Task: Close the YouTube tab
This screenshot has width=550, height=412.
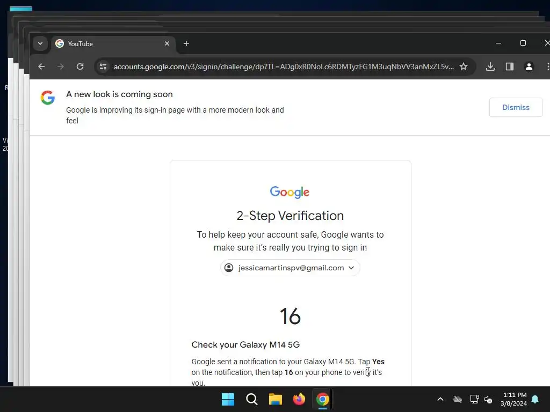Action: tap(167, 43)
